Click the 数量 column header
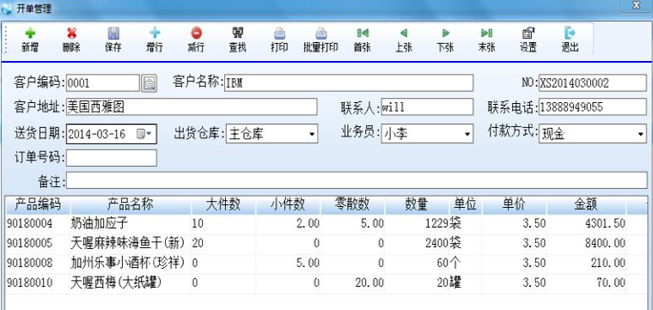 [417, 204]
